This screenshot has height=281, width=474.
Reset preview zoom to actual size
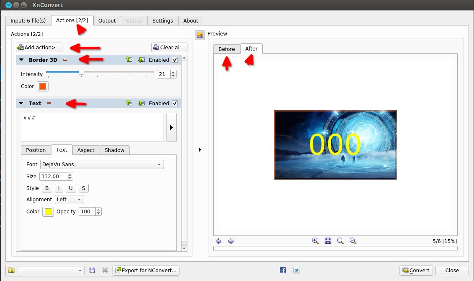(341, 241)
